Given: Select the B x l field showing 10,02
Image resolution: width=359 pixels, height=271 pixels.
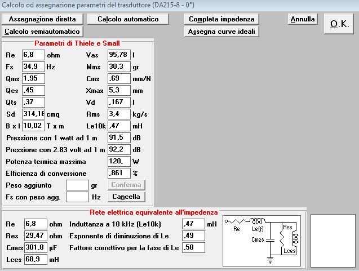Looking at the screenshot, I should pyautogui.click(x=33, y=126).
